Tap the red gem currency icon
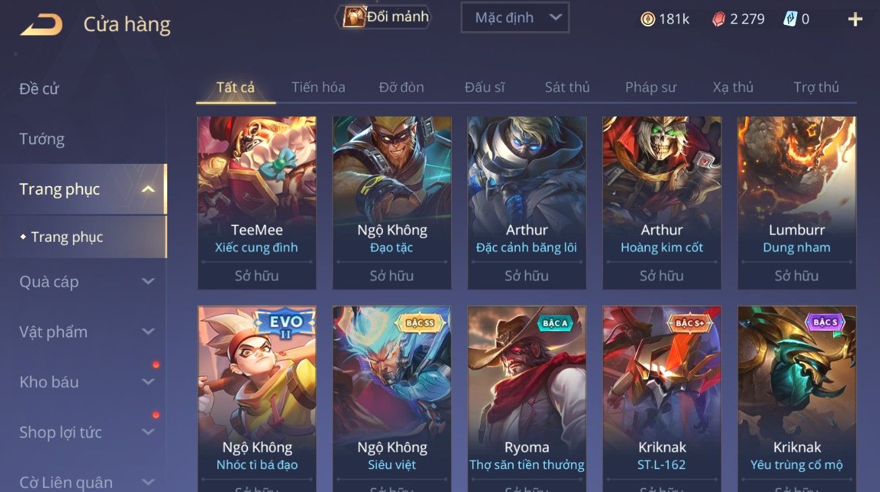Screen dimensions: 880x492 pyautogui.click(x=719, y=20)
